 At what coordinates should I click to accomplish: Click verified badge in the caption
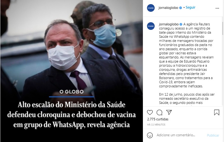point(181,24)
